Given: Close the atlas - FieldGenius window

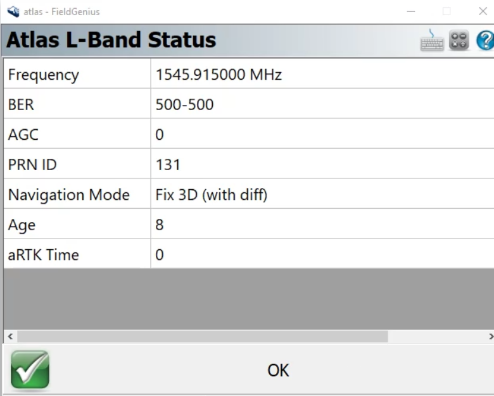Looking at the screenshot, I should [483, 11].
